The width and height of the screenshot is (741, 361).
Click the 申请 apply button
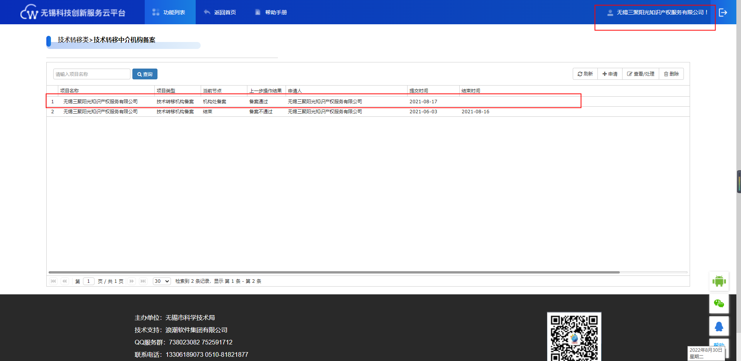point(610,74)
